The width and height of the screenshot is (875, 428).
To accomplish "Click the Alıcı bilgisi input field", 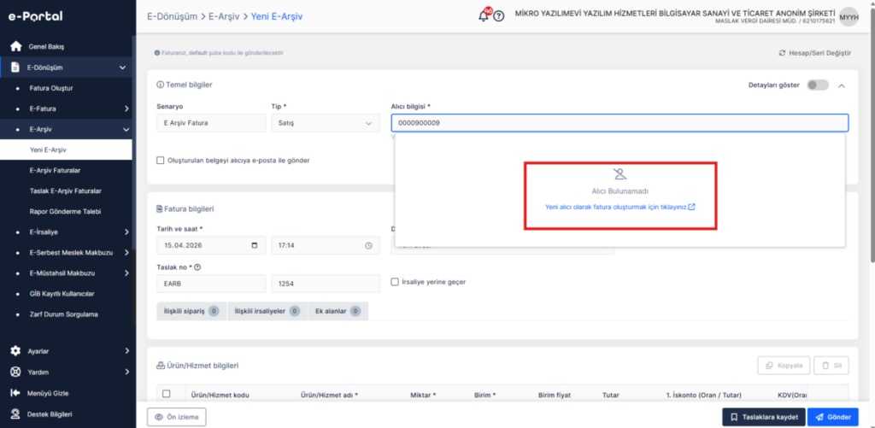I will (x=620, y=123).
